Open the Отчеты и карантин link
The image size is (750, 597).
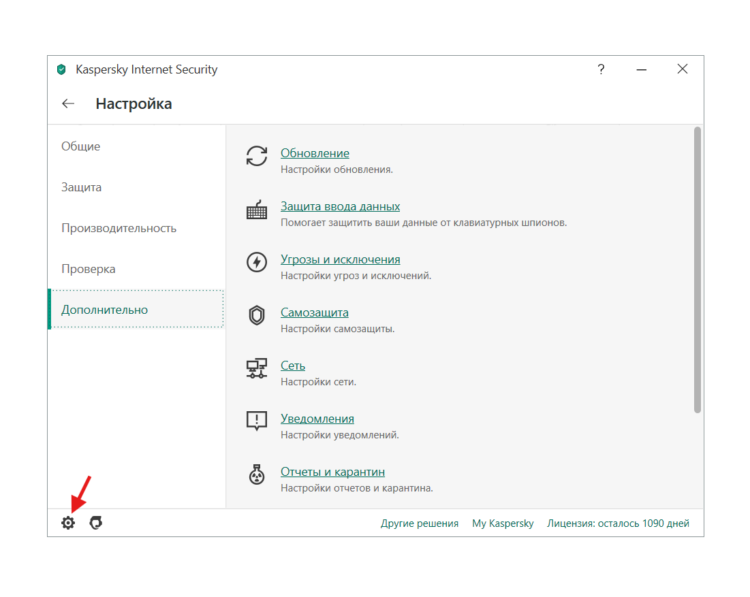[332, 472]
